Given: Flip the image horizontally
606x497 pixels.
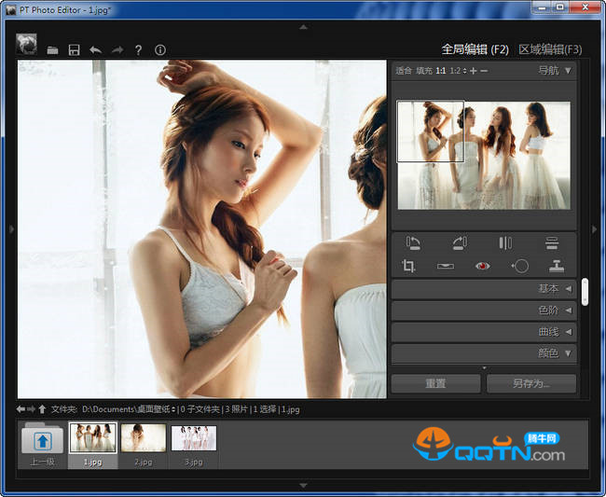Looking at the screenshot, I should (x=505, y=243).
